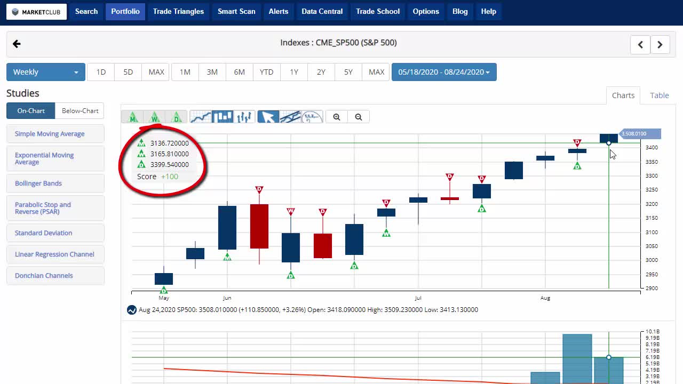
Task: Set chart range to 2Y
Action: [321, 72]
